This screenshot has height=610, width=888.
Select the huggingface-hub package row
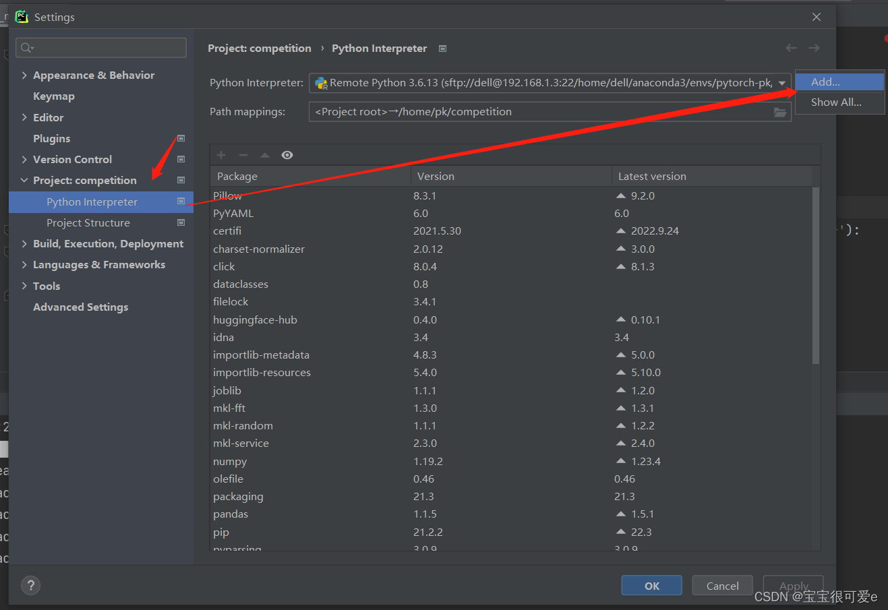(x=511, y=319)
